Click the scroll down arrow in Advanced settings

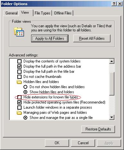(x=112, y=117)
